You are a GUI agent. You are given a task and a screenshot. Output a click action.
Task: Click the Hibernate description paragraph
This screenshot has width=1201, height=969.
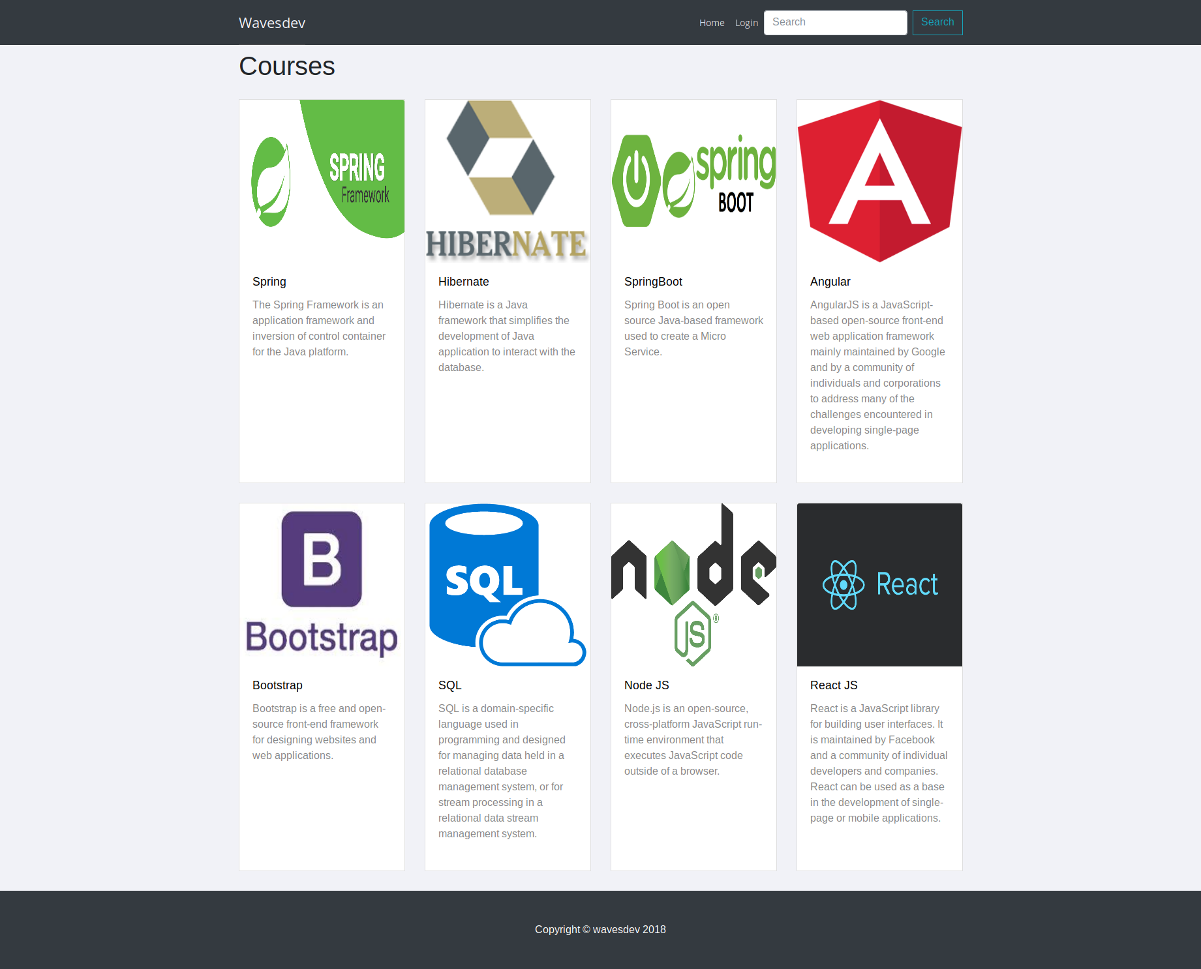point(507,336)
